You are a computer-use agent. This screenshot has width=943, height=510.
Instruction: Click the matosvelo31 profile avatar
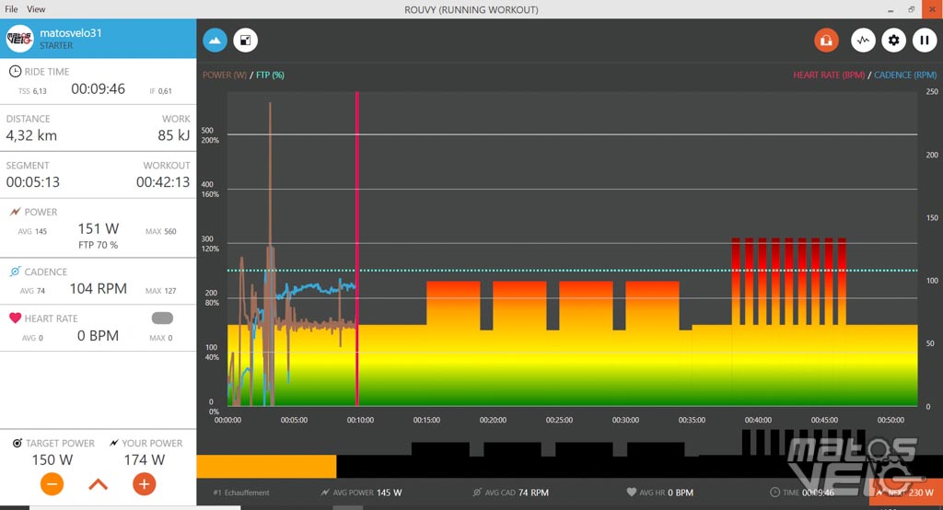point(19,39)
